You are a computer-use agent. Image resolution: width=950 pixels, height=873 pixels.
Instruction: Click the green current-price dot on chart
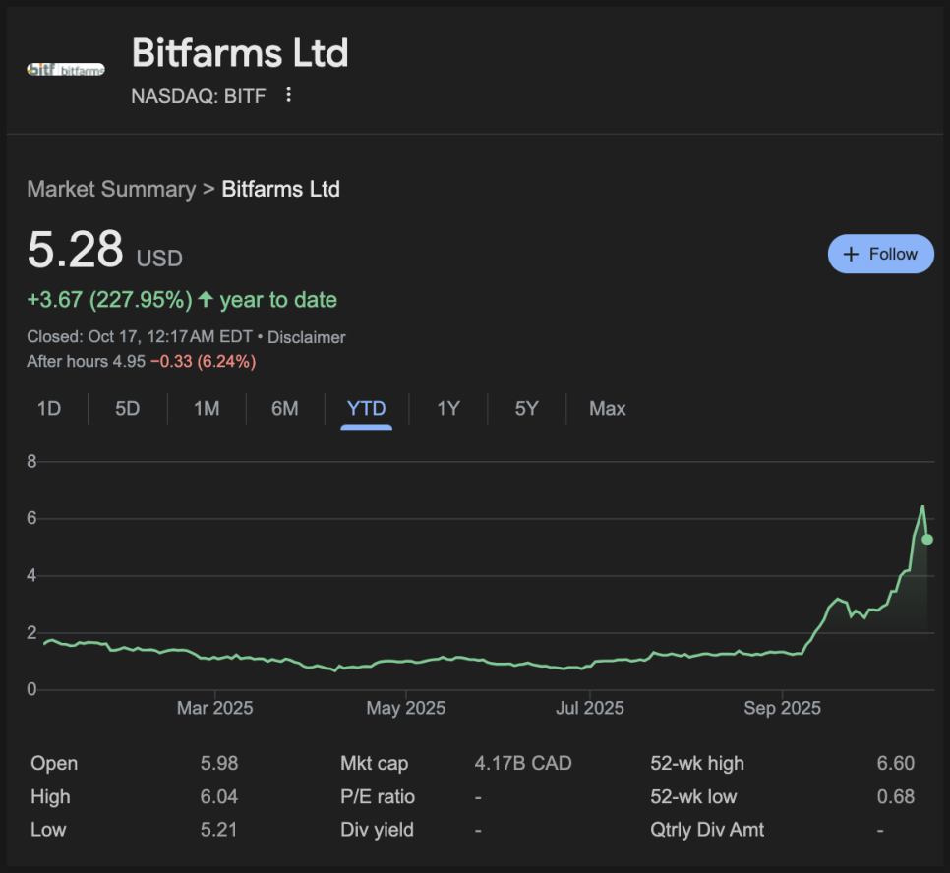pyautogui.click(x=926, y=539)
